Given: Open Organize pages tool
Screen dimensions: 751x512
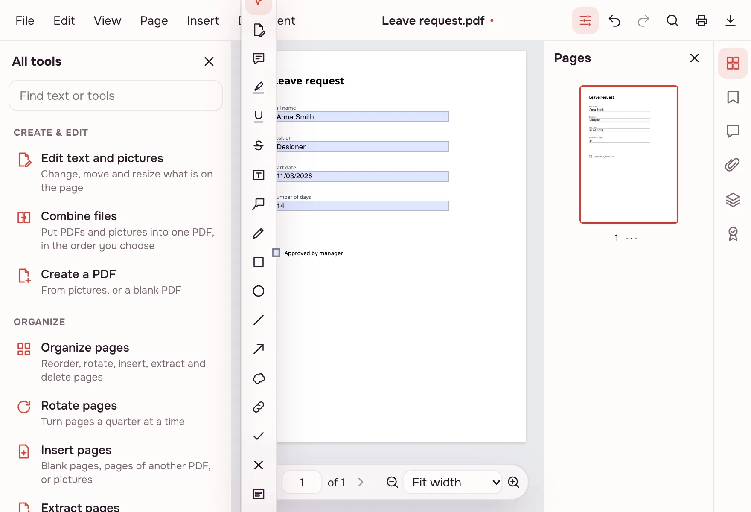Looking at the screenshot, I should tap(115, 362).
